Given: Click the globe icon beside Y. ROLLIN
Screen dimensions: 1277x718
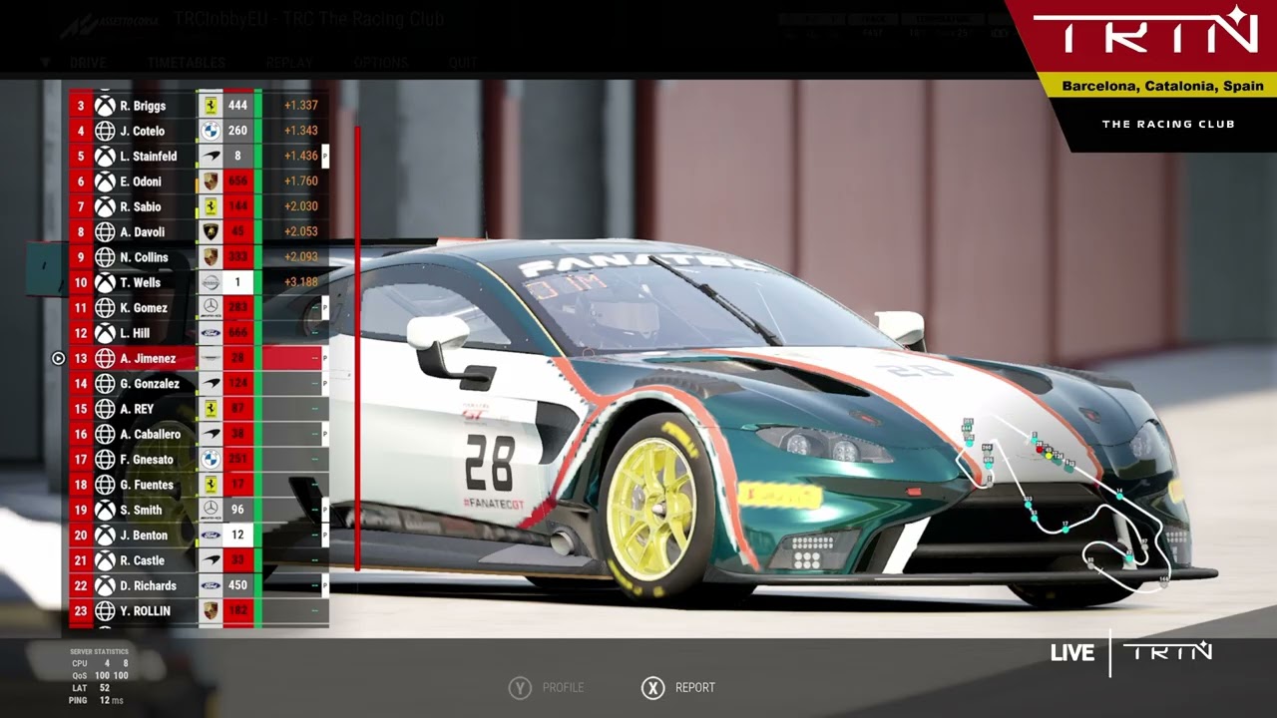Looking at the screenshot, I should (105, 611).
